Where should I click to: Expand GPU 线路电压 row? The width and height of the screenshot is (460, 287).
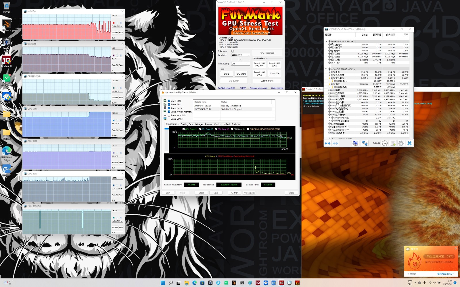tap(329, 81)
